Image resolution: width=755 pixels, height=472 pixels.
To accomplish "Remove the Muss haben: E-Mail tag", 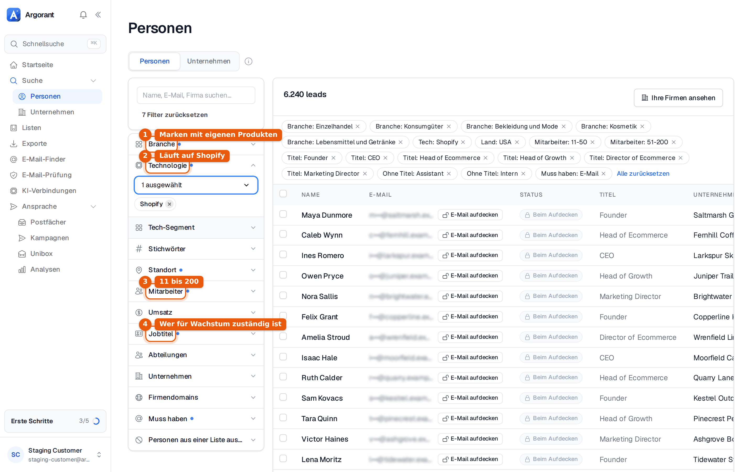I will point(603,174).
